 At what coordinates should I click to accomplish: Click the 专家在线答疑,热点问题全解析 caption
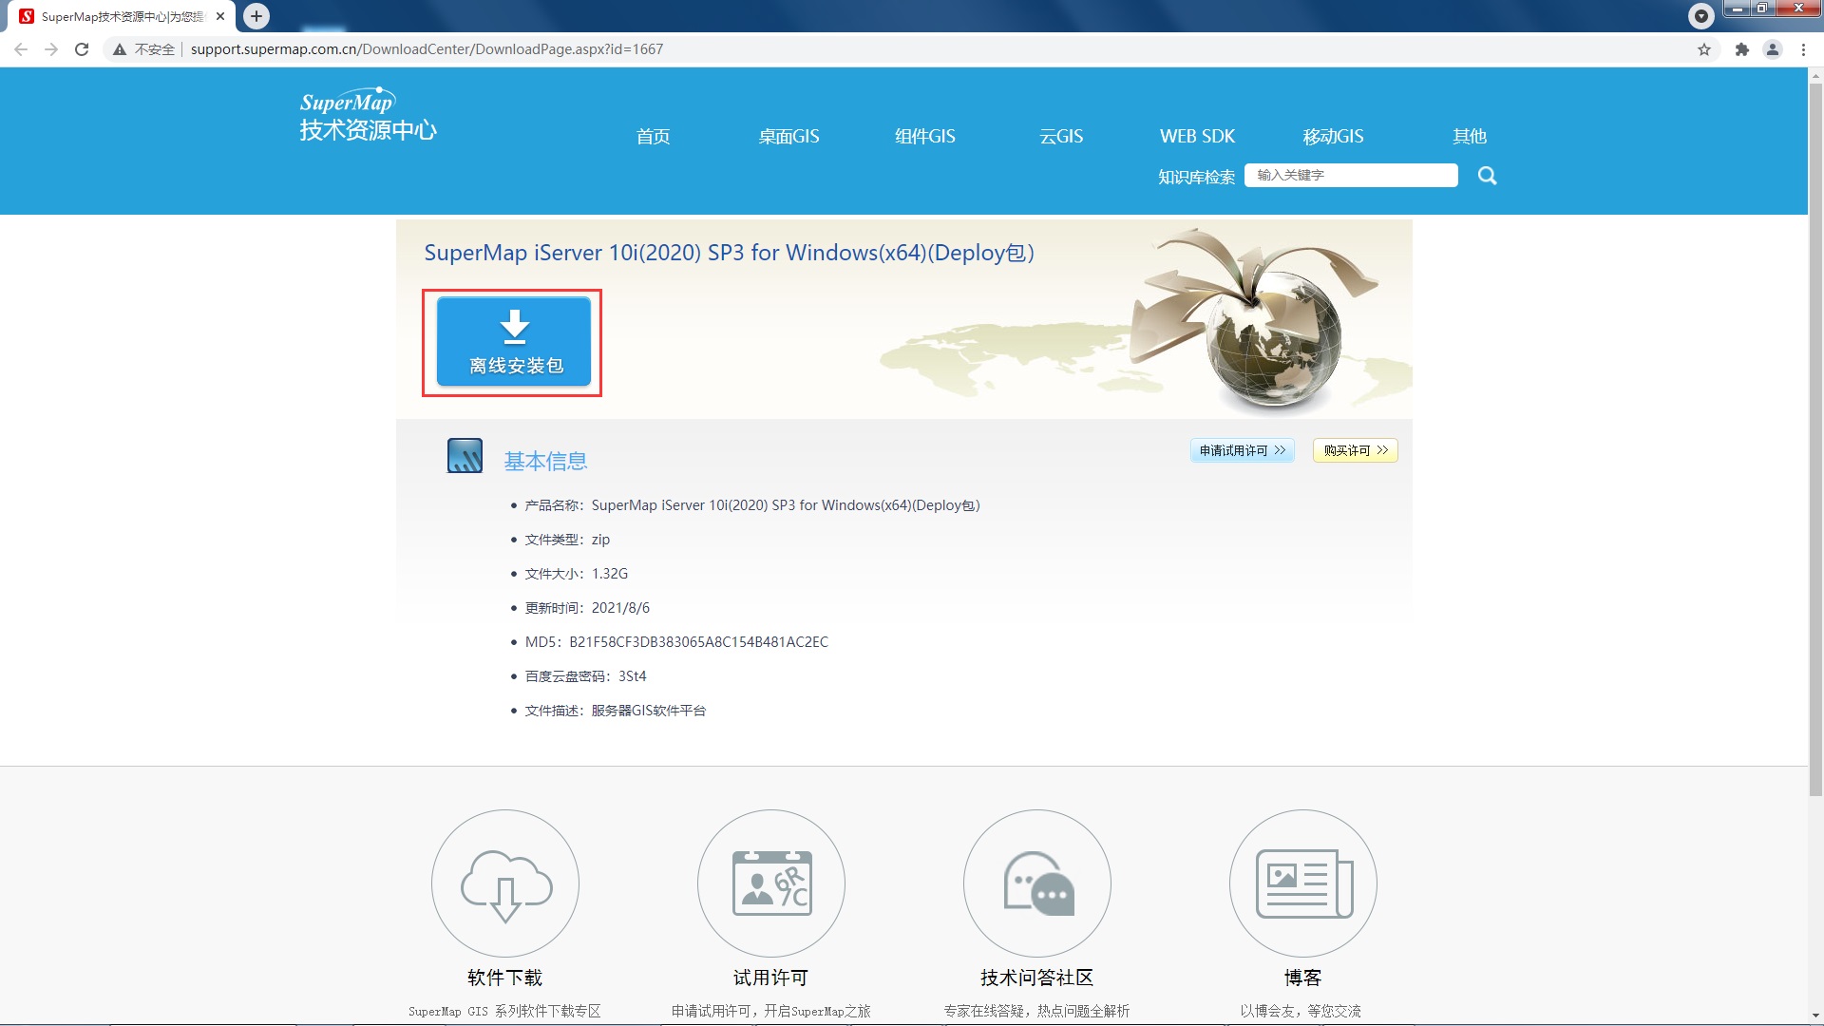click(x=1036, y=1011)
